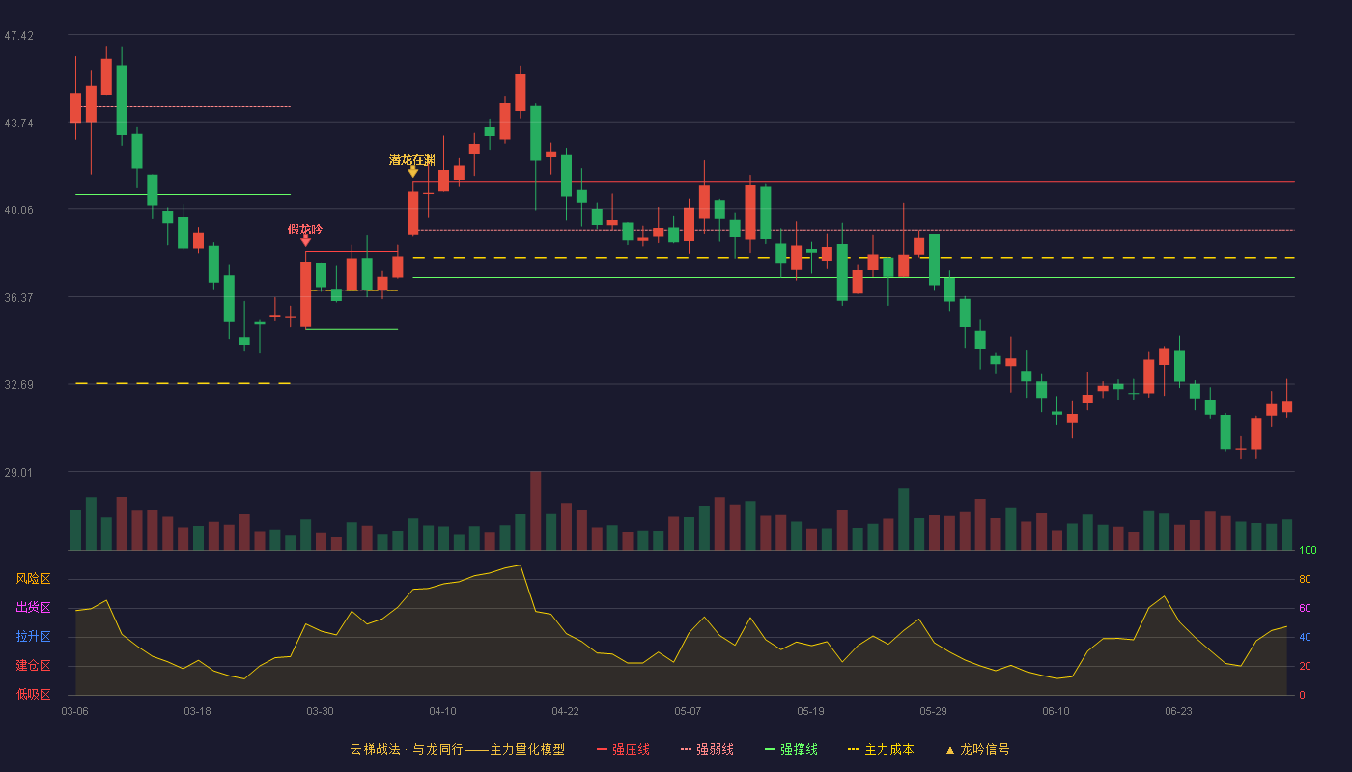The width and height of the screenshot is (1352, 772).
Task: Click the 06-23 date axis label
Action: tap(1178, 711)
